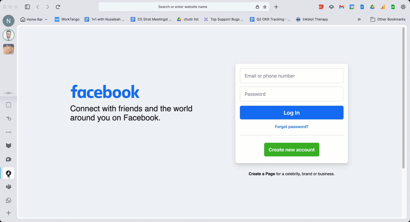
Task: Open browser settings gear
Action: pos(403,7)
